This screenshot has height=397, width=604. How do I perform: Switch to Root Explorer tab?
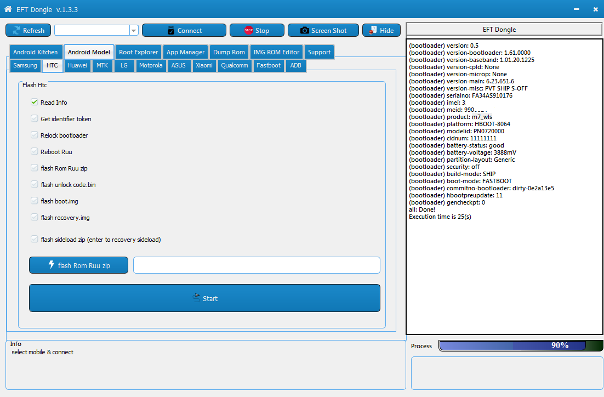[x=138, y=52]
